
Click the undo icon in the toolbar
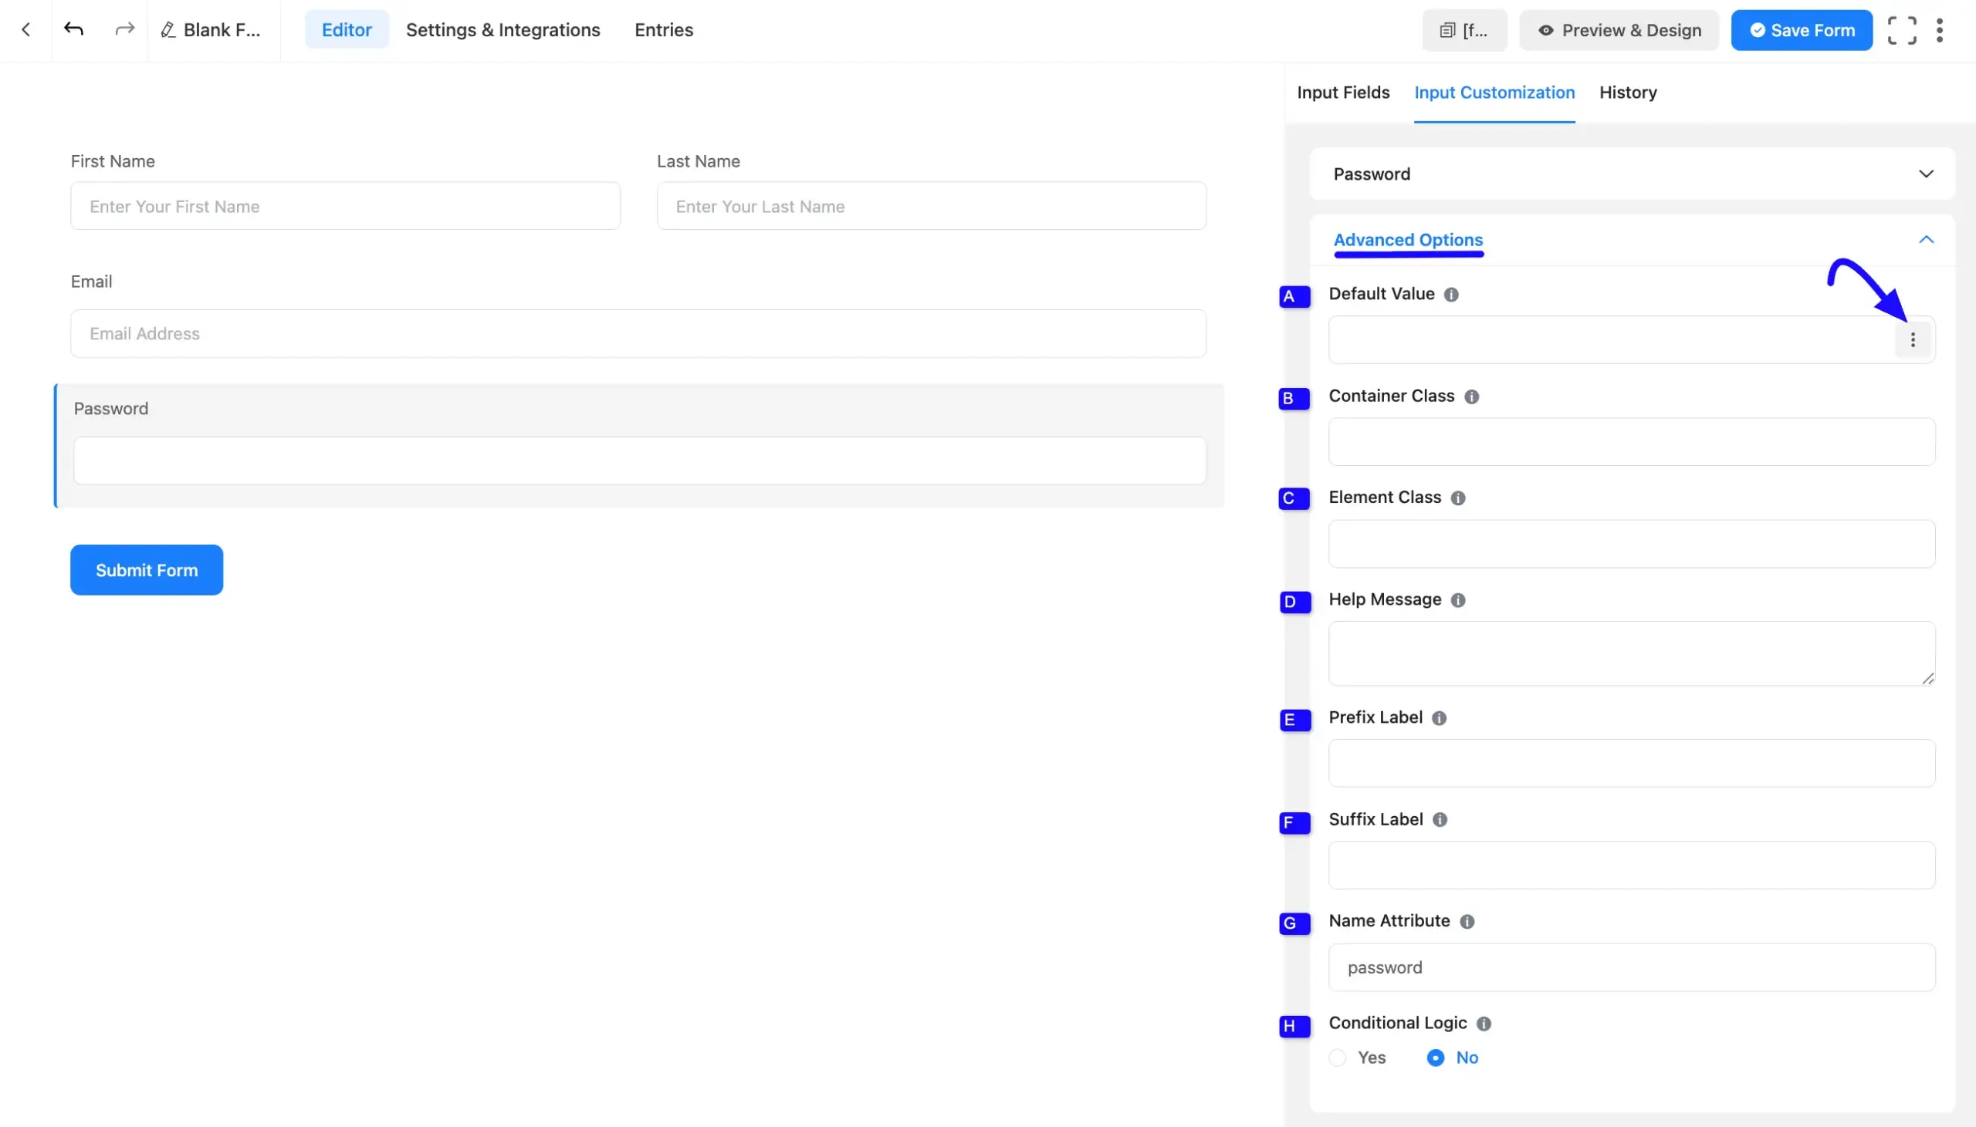pyautogui.click(x=74, y=29)
